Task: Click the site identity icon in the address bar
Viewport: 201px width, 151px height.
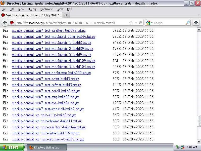Action: click(12, 23)
